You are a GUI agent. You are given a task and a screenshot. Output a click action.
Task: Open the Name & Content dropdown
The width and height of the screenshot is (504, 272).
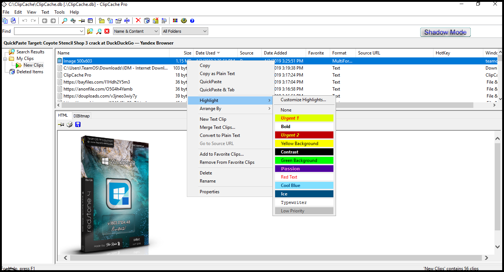point(136,31)
